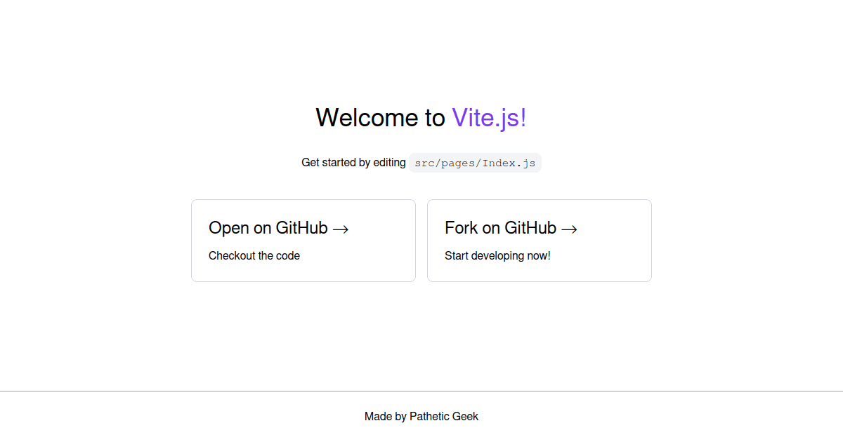Fork the project using Fork on GitHub card
The height and width of the screenshot is (442, 843).
539,241
